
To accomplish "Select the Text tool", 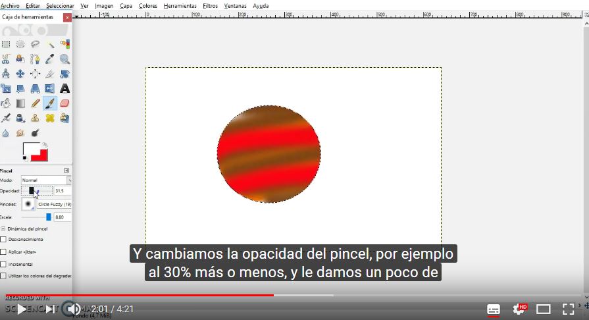I will coord(64,88).
